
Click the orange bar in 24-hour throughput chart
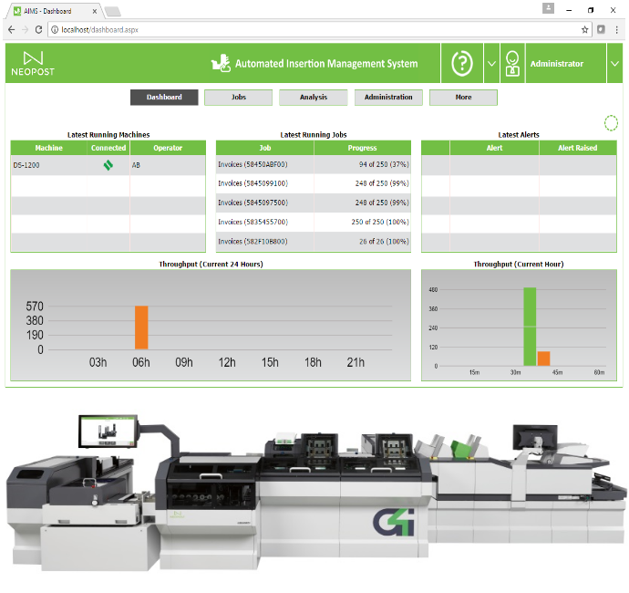(141, 328)
